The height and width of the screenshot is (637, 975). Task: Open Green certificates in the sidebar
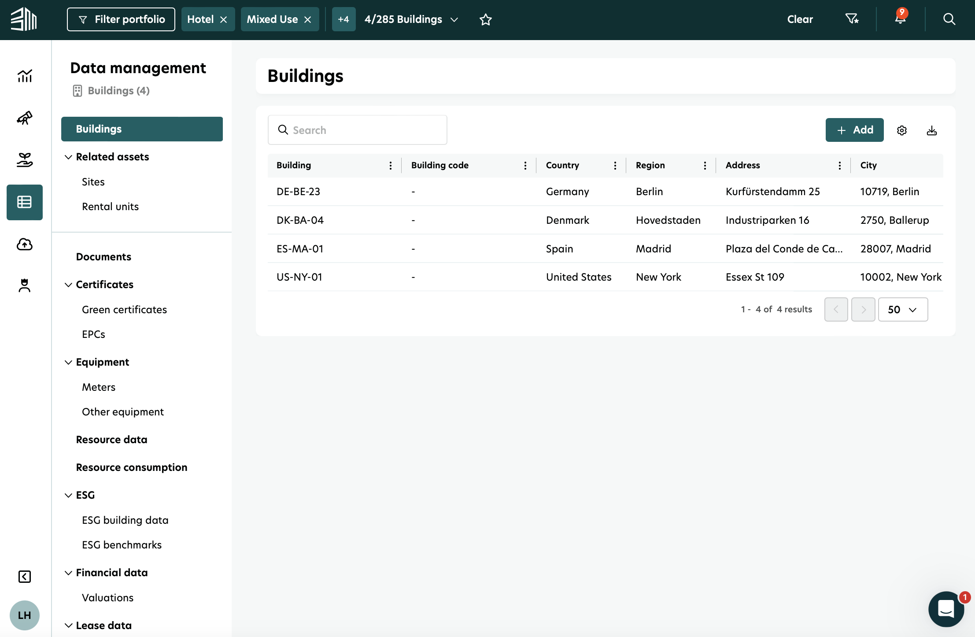coord(124,310)
